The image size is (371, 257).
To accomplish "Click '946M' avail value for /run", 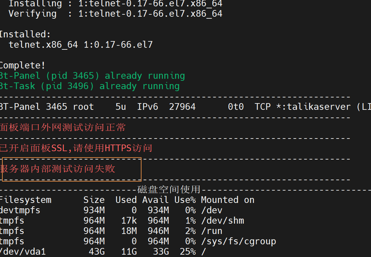I will 158,231.
